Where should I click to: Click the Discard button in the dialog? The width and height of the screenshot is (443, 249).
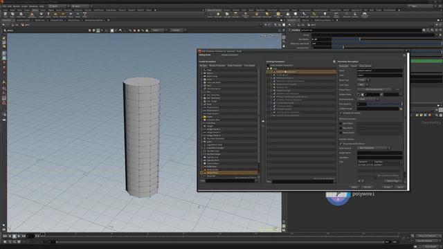pyautogui.click(x=368, y=187)
